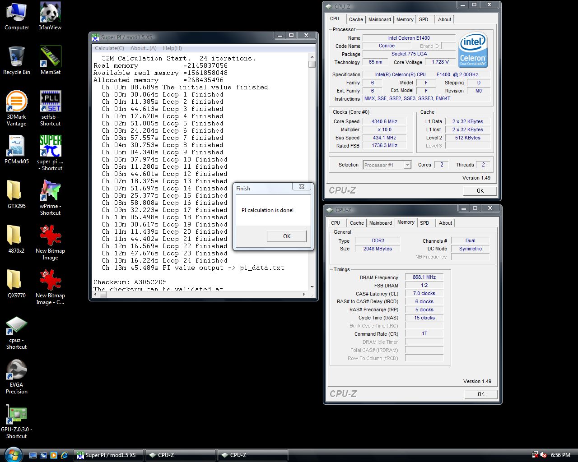
Task: Click the DRAM Frequency 868.1 MHz field
Action: point(424,277)
